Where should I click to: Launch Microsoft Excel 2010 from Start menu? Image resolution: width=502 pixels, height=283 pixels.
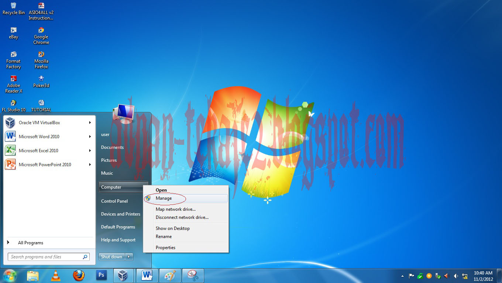coord(46,151)
